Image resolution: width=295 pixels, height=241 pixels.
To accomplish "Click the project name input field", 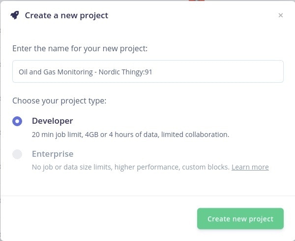I will 147,71.
